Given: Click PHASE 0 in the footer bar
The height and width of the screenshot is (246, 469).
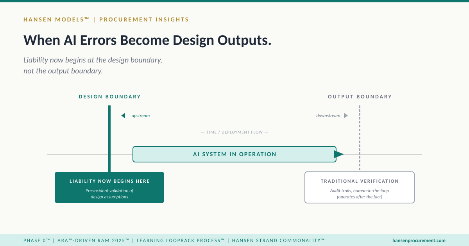Looking at the screenshot, I should (x=37, y=241).
